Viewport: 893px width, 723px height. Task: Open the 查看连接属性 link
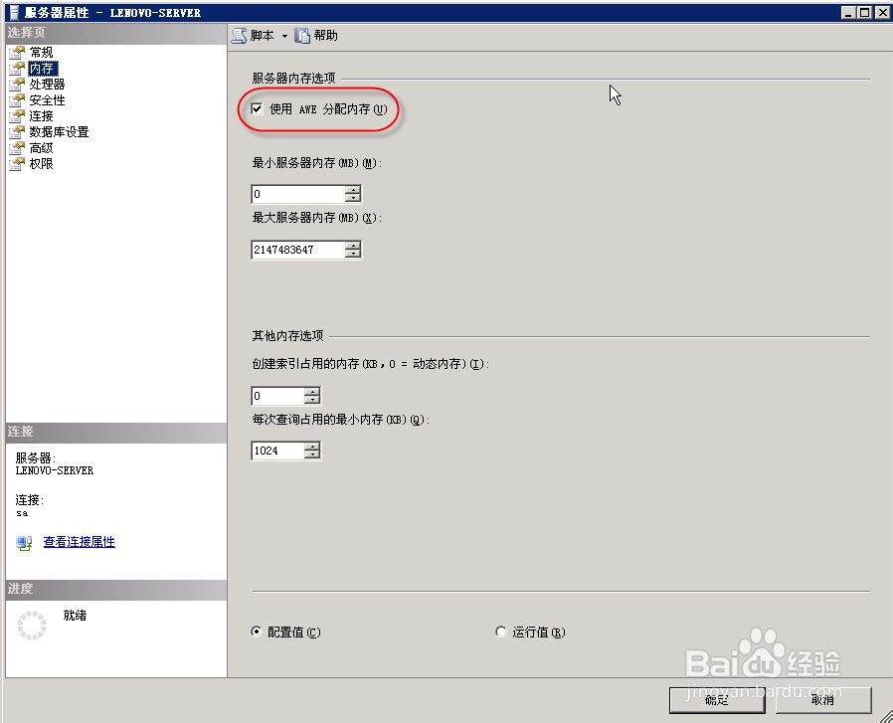(x=79, y=541)
